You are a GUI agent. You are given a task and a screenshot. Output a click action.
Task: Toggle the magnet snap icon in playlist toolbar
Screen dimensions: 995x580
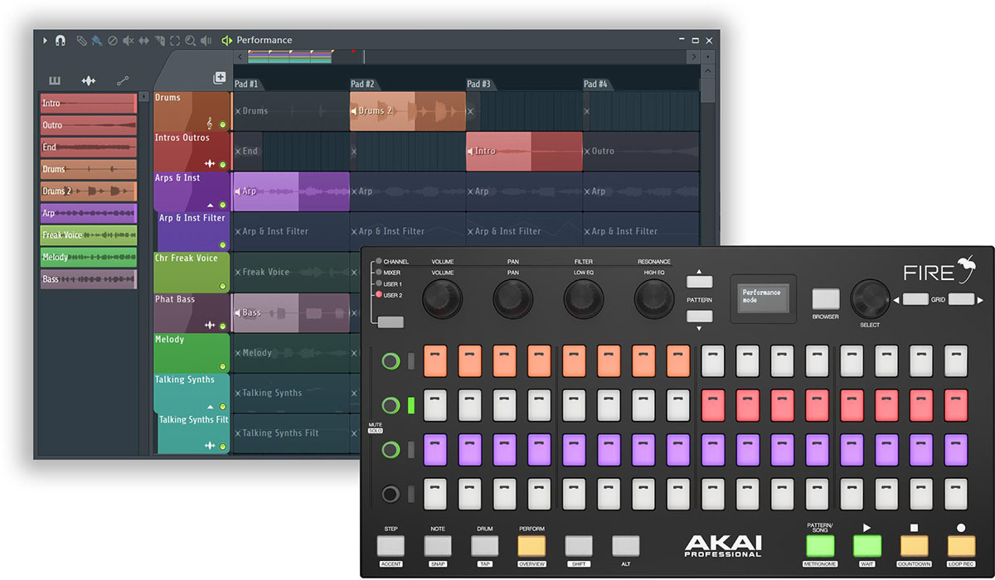click(x=60, y=40)
